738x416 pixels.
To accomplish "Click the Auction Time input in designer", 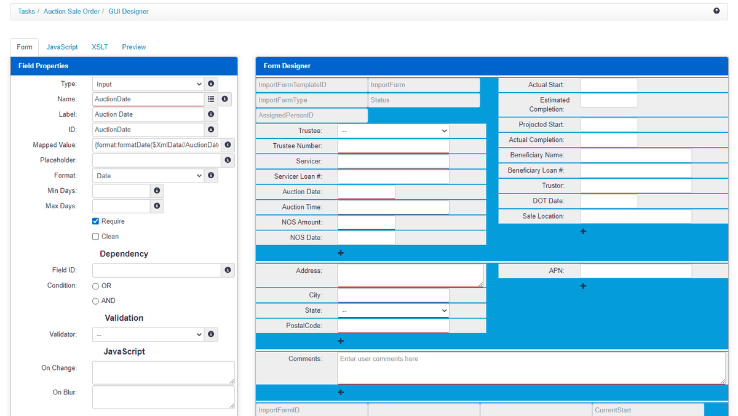I will (394, 207).
